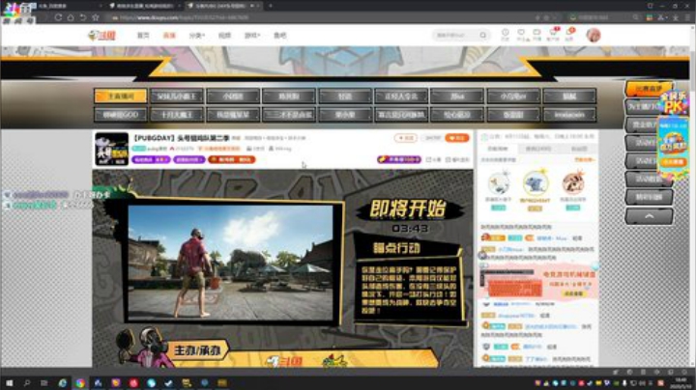Switch to the room button ending in GOD
The image size is (696, 390).
tap(121, 115)
